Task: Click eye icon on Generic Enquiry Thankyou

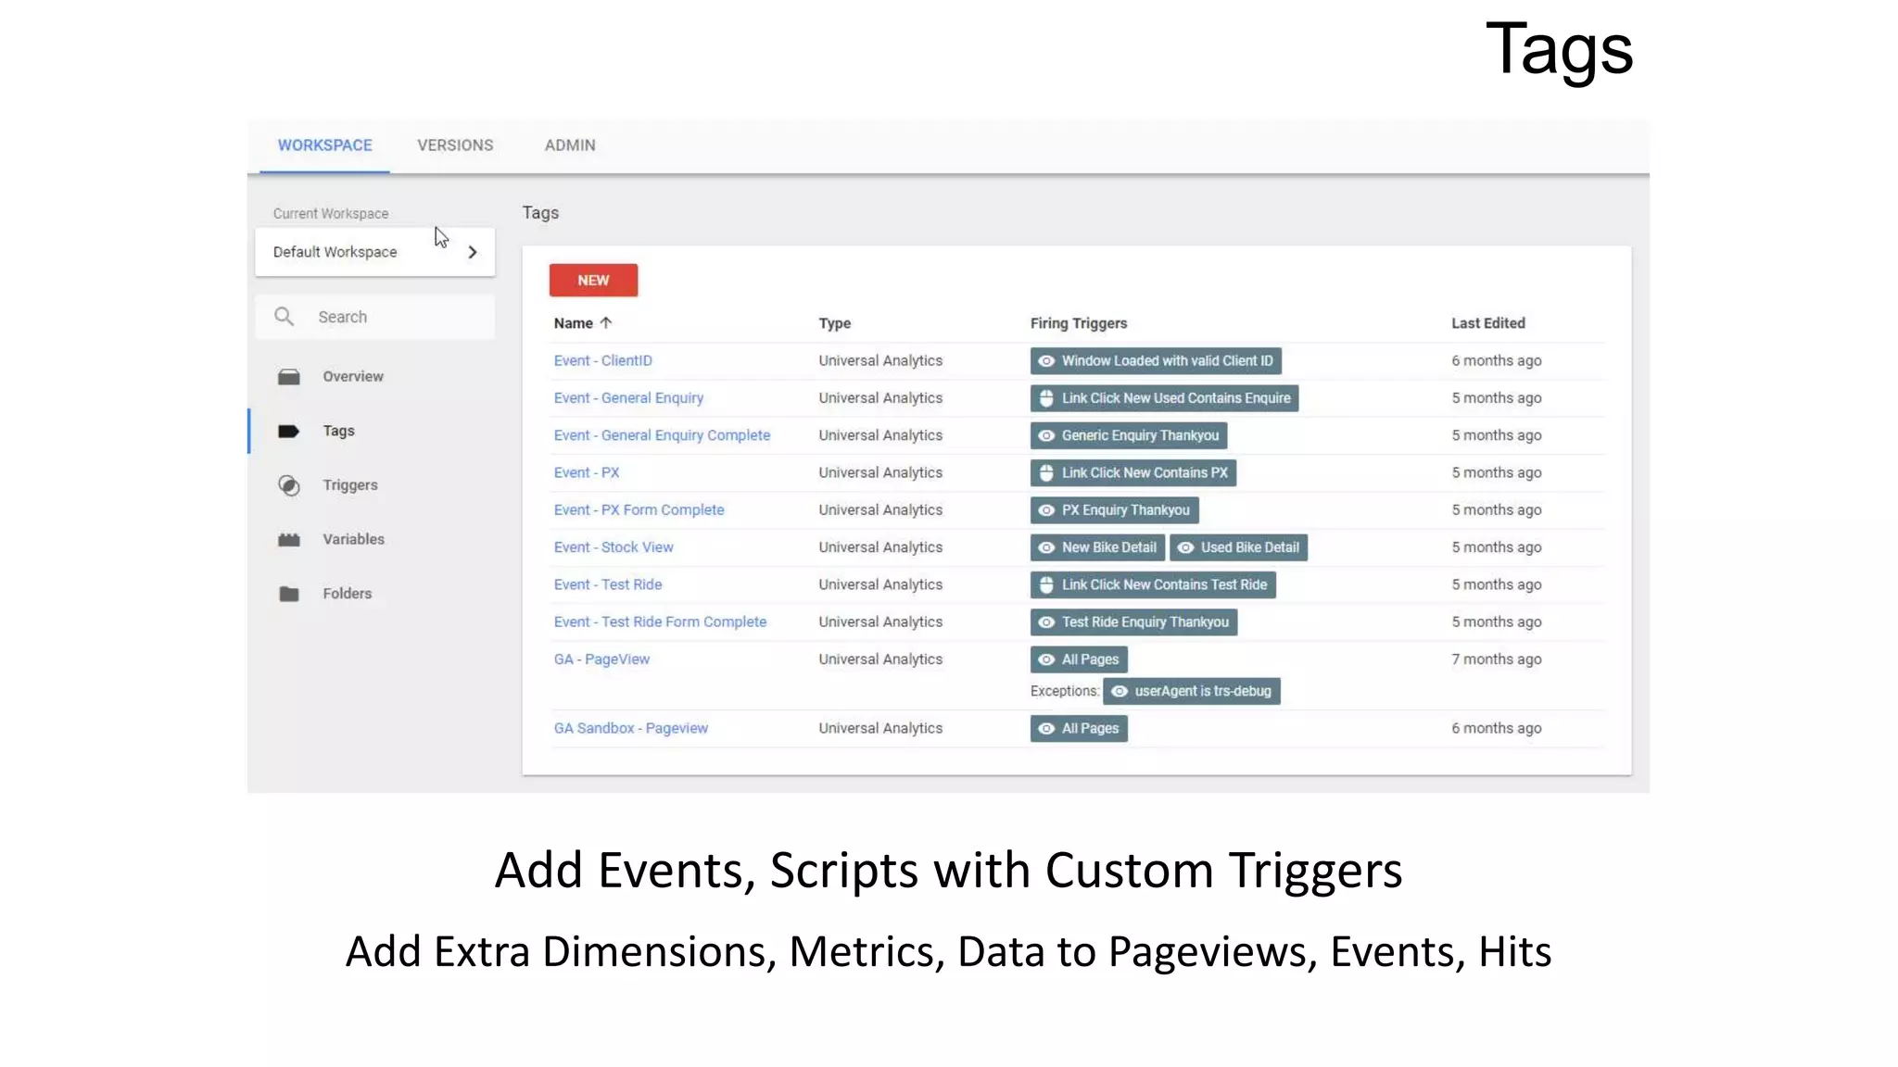Action: (1046, 435)
